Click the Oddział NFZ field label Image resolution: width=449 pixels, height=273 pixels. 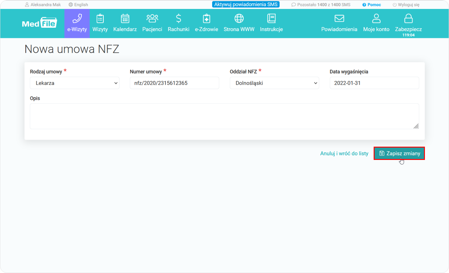point(243,72)
